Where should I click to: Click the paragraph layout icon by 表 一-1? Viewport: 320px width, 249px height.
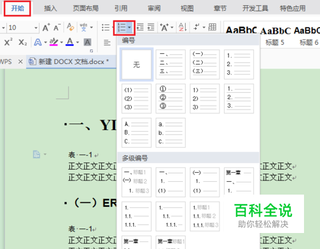(36, 154)
